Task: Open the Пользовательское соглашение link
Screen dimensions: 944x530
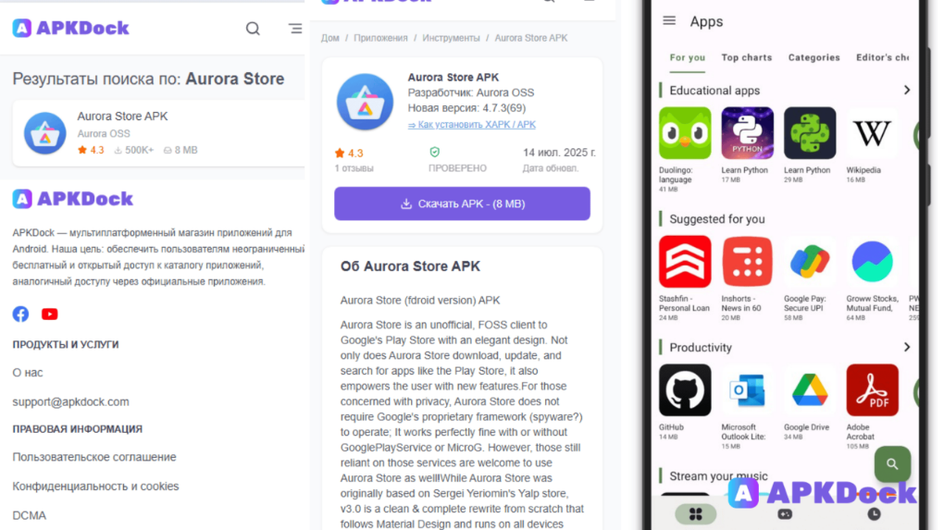Action: tap(94, 457)
